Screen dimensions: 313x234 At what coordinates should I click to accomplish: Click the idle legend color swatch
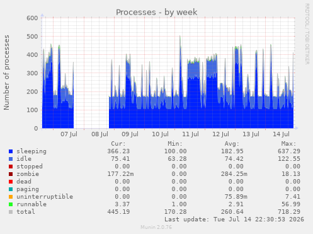[11, 159]
